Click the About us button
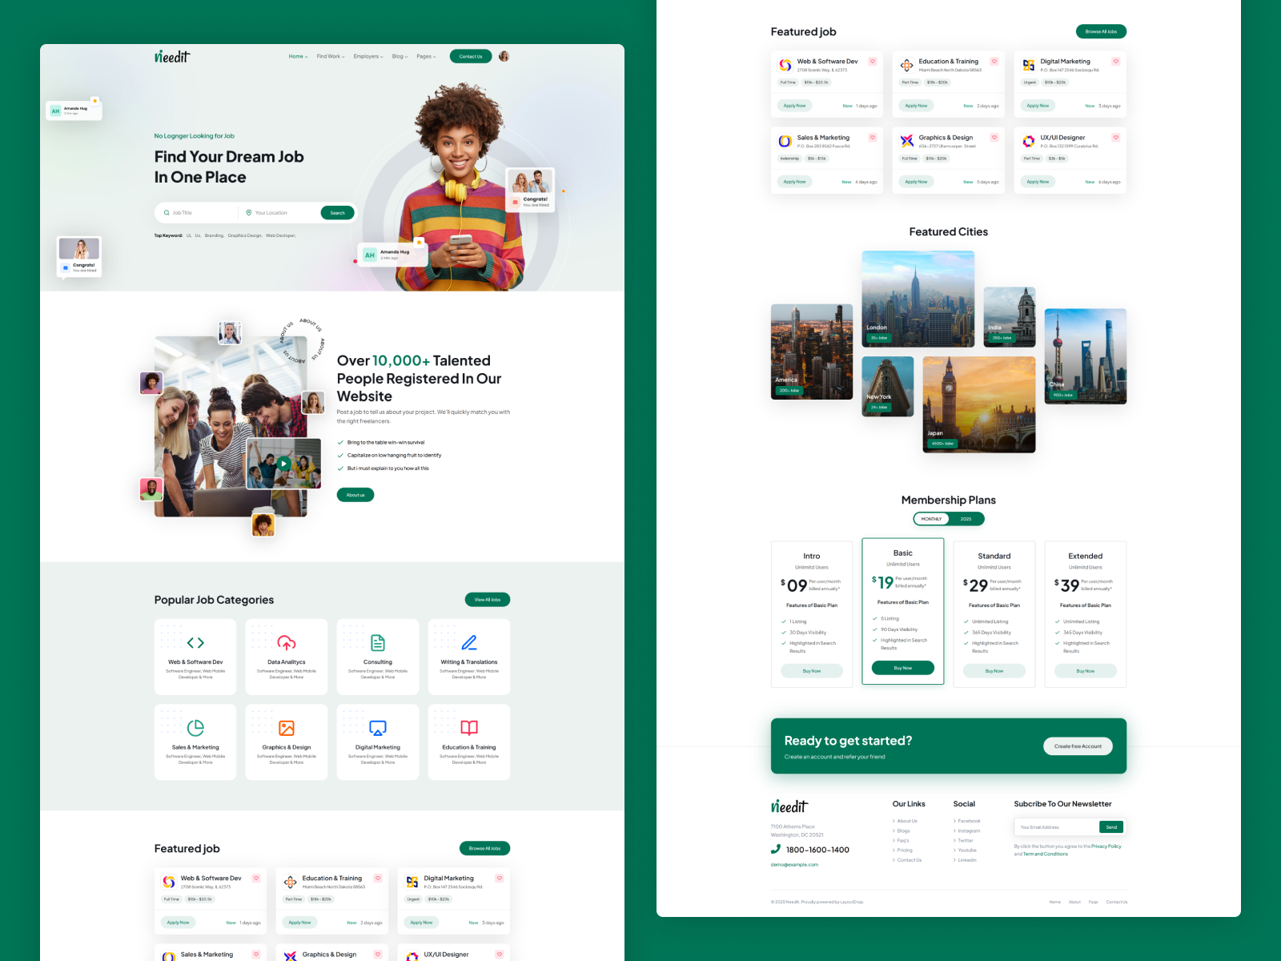1281x961 pixels. tap(355, 495)
